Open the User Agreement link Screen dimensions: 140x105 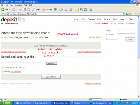pyautogui.click(x=15, y=72)
